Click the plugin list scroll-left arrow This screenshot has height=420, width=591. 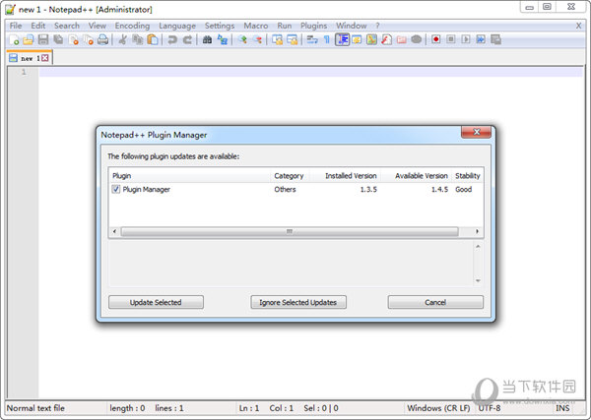pos(114,231)
